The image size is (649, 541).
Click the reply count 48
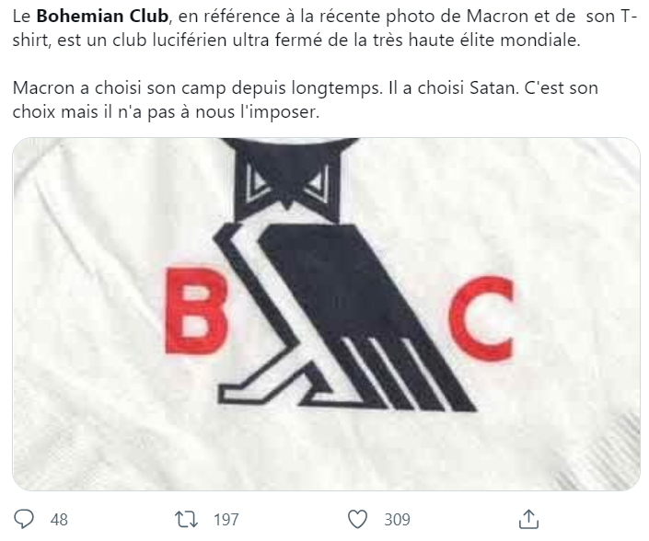coord(59,520)
